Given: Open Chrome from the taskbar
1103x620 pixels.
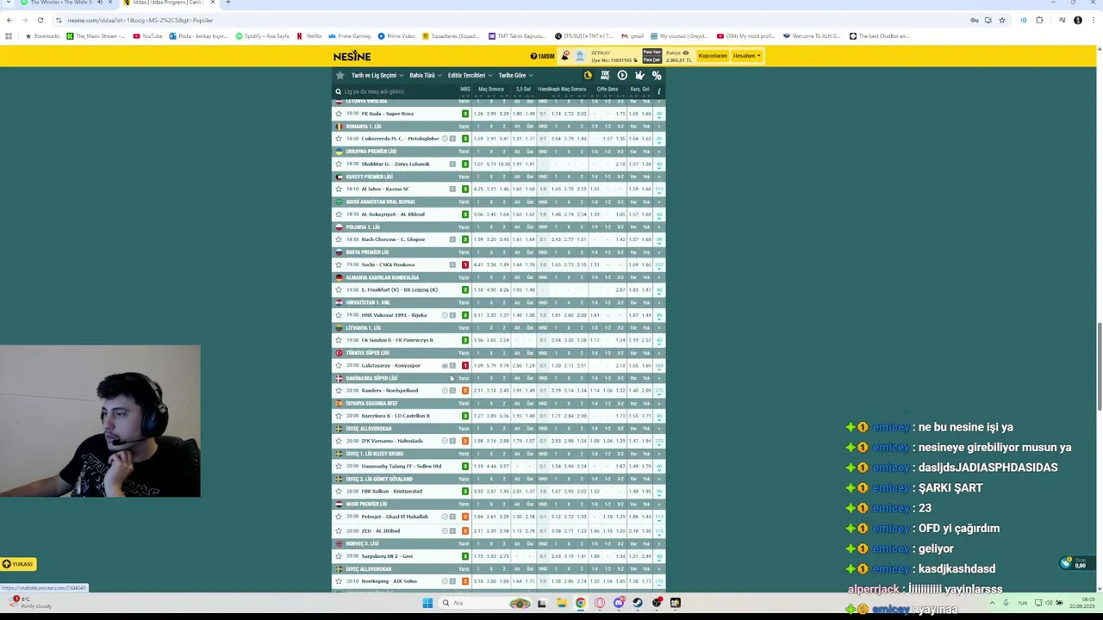Looking at the screenshot, I should click(x=580, y=603).
